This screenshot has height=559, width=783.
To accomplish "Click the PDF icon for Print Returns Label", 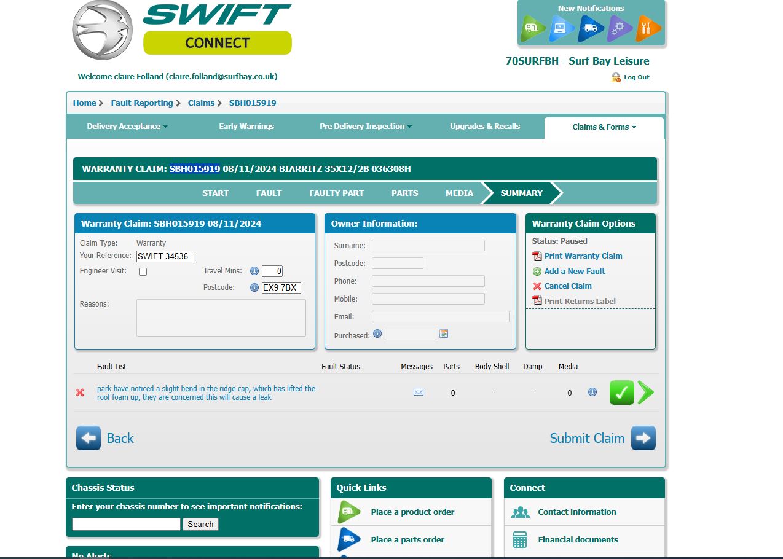I will tap(537, 300).
